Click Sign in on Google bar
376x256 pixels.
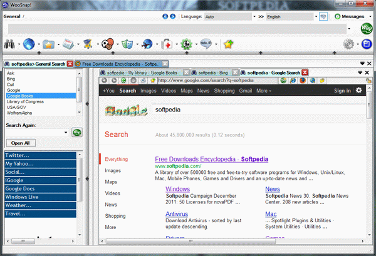click(342, 91)
